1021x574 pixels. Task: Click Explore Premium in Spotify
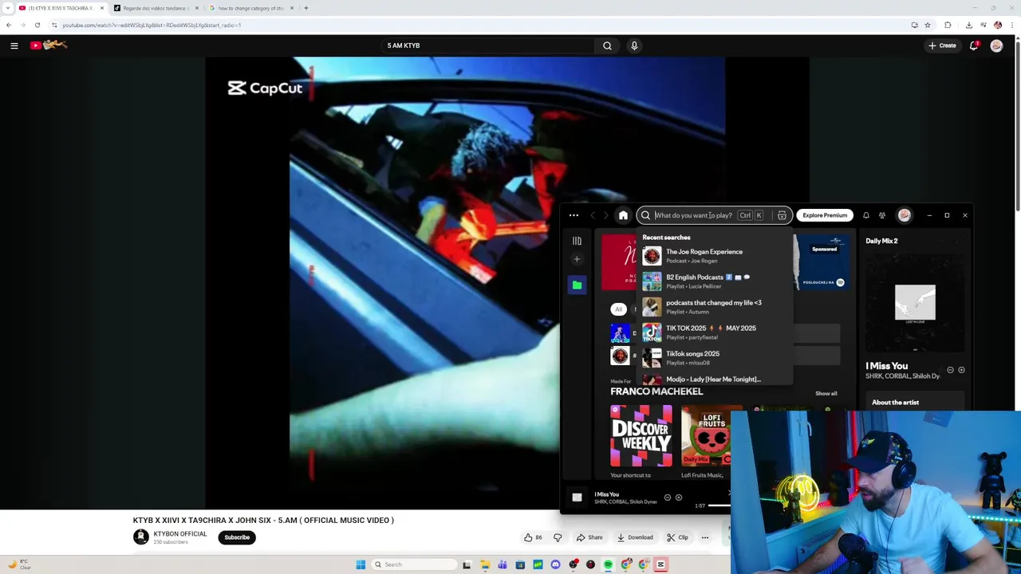[825, 215]
